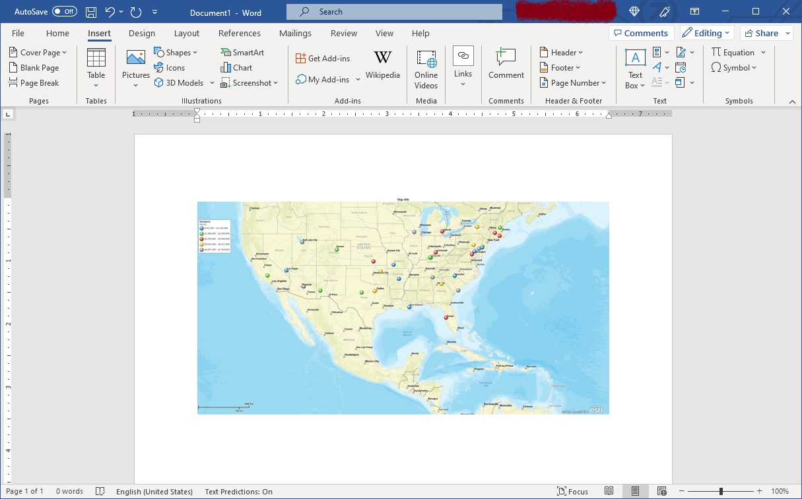Viewport: 802px width, 499px height.
Task: Open Get Add-ins store
Action: 323,59
